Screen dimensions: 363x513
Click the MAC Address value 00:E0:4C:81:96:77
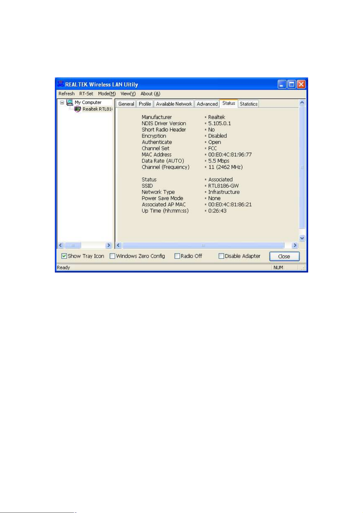[230, 155]
